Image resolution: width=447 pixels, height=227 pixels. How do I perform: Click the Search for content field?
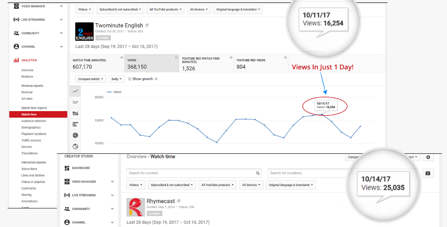click(x=194, y=173)
